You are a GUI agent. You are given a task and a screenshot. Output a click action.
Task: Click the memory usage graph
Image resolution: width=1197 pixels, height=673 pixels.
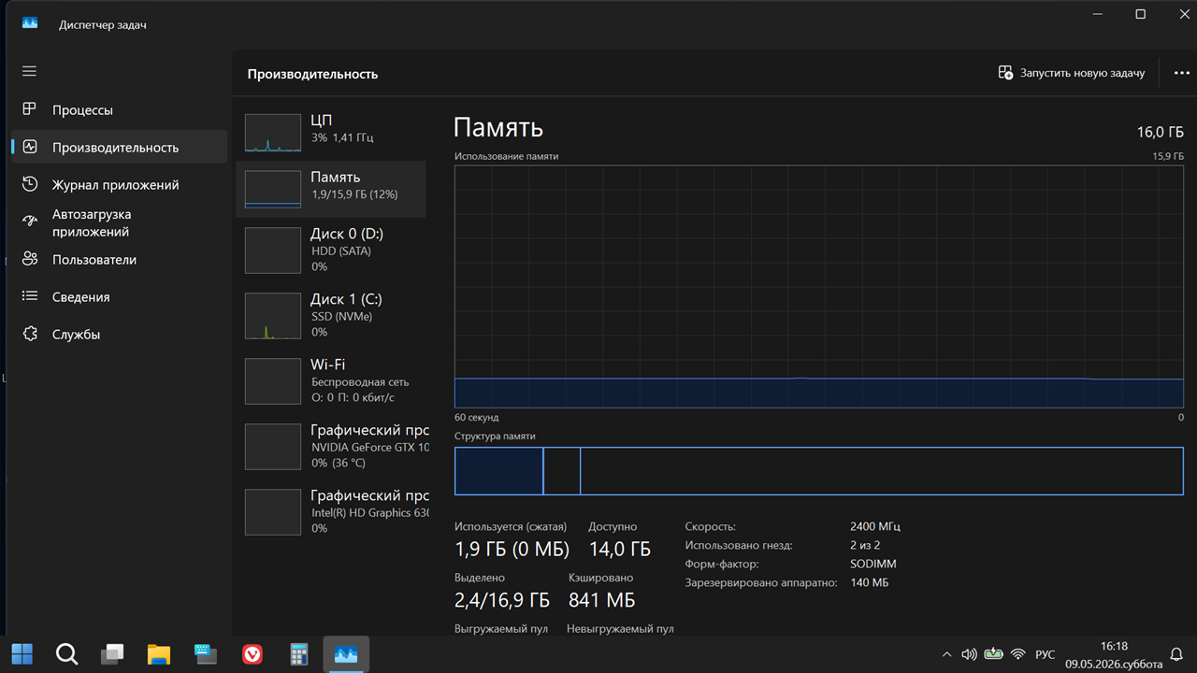[x=819, y=287]
